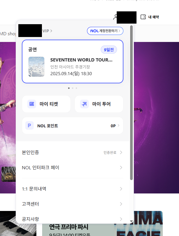Jump to the third carousel dot

(76, 88)
